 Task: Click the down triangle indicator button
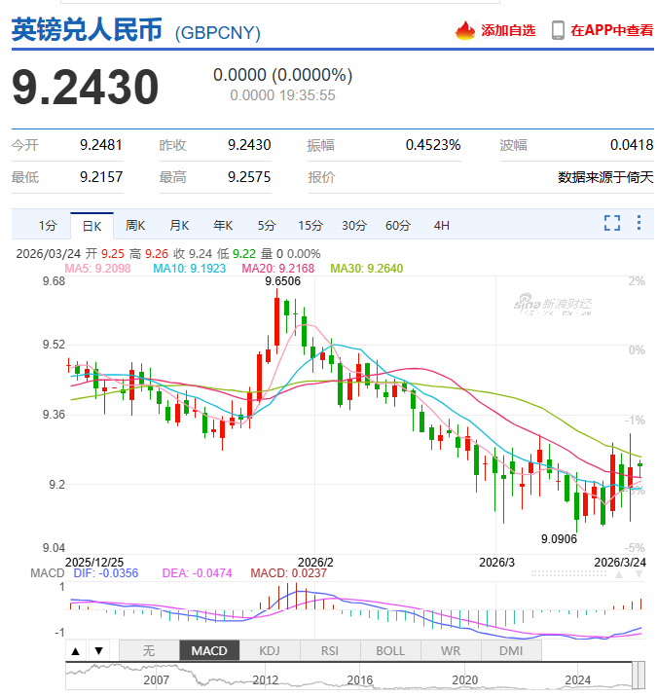(97, 650)
